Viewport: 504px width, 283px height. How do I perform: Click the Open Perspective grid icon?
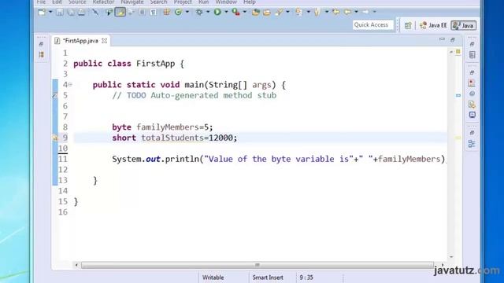pyautogui.click(x=166, y=13)
